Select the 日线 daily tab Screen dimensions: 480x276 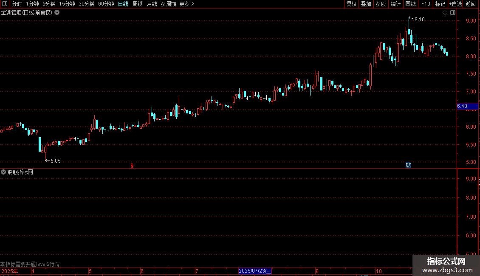point(123,4)
